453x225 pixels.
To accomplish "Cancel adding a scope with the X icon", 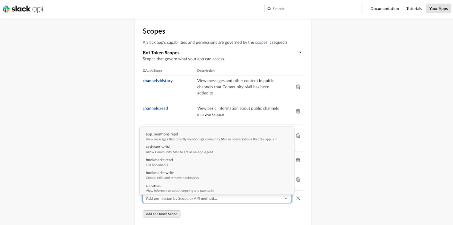I will (298, 198).
